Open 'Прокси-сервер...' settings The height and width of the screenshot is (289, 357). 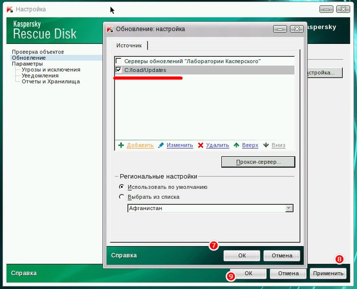pyautogui.click(x=258, y=162)
